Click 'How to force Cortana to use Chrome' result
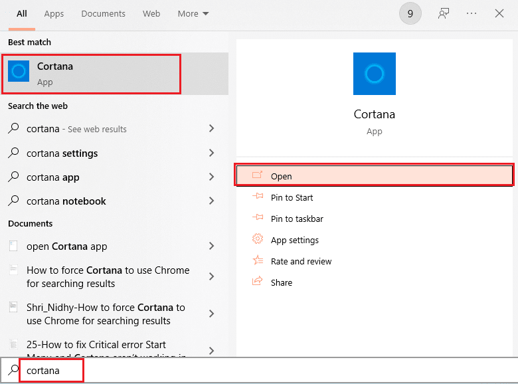Screen dimensions: 518x384 [108, 276]
